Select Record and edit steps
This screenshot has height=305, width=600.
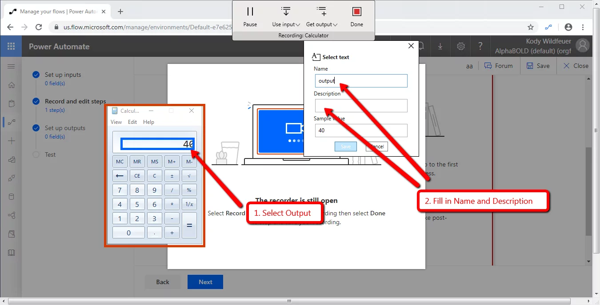75,101
